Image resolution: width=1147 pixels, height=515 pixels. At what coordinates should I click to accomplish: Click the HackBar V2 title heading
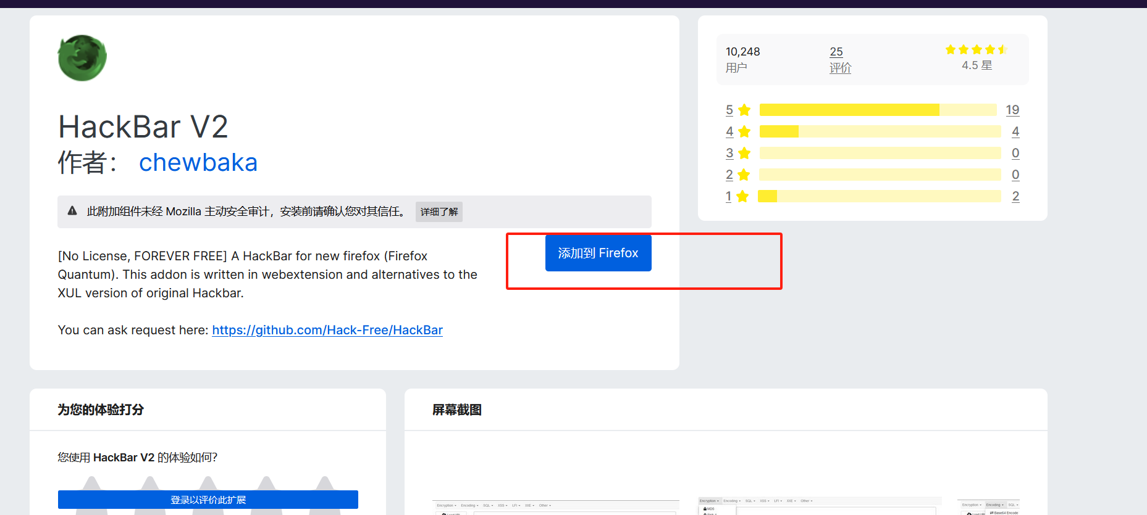pyautogui.click(x=143, y=126)
